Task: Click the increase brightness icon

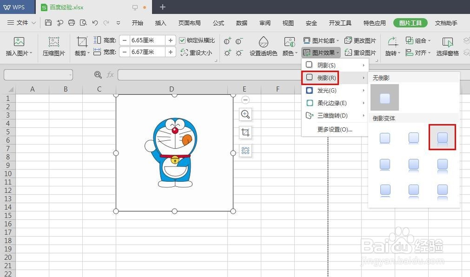Action: 227,53
